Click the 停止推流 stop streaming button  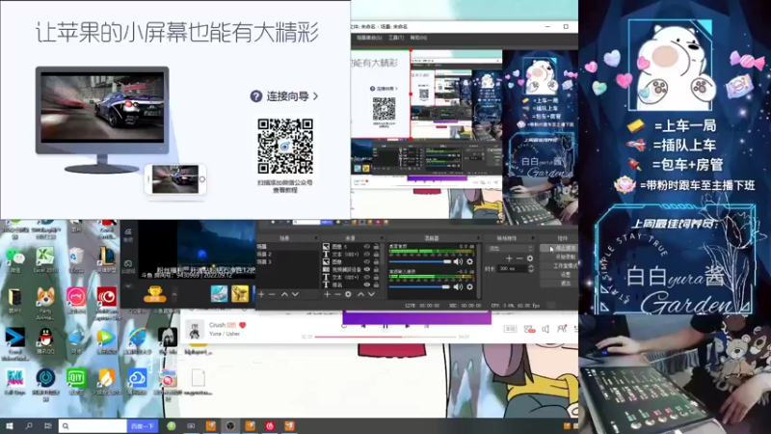pos(560,248)
